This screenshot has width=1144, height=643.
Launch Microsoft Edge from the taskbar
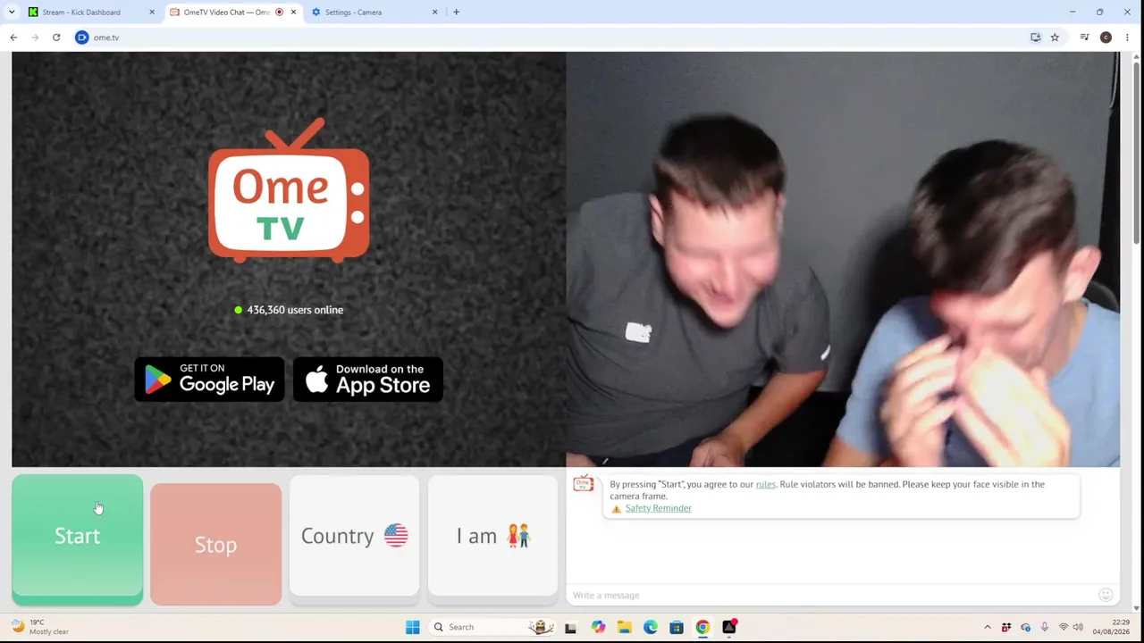pyautogui.click(x=651, y=627)
